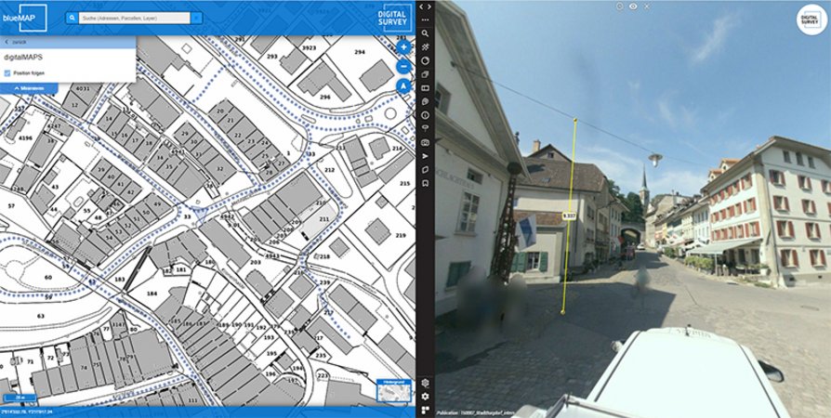Click the magnifier icon beside the search field
The image size is (831, 418).
[x=73, y=18]
